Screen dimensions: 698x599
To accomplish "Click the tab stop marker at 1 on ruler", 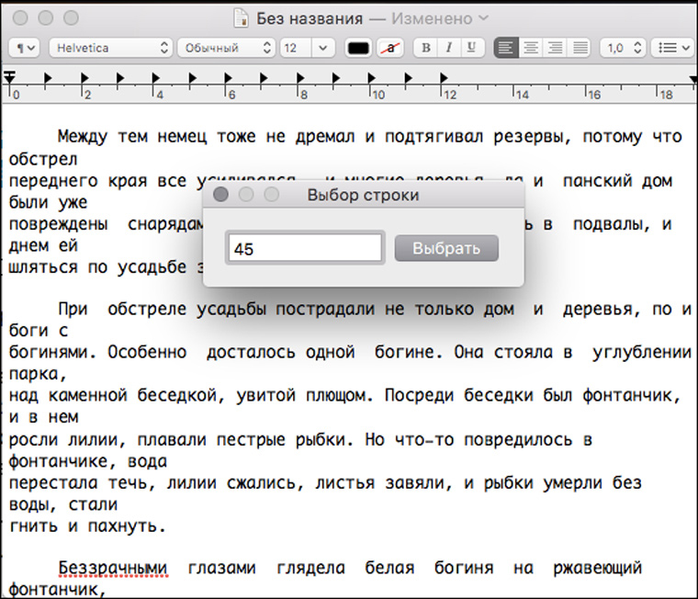I will pos(48,78).
